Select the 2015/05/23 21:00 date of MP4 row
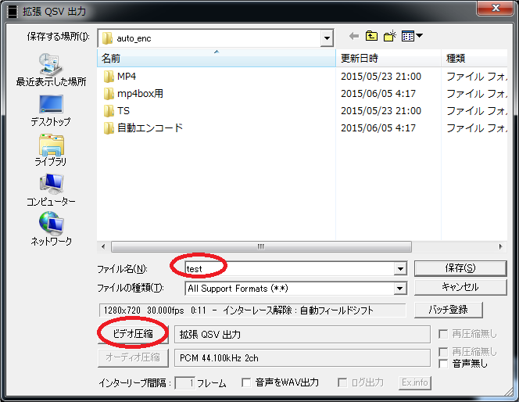 click(381, 77)
